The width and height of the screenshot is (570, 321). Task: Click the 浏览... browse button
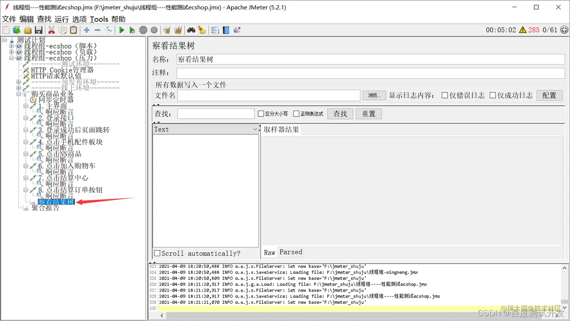point(374,95)
